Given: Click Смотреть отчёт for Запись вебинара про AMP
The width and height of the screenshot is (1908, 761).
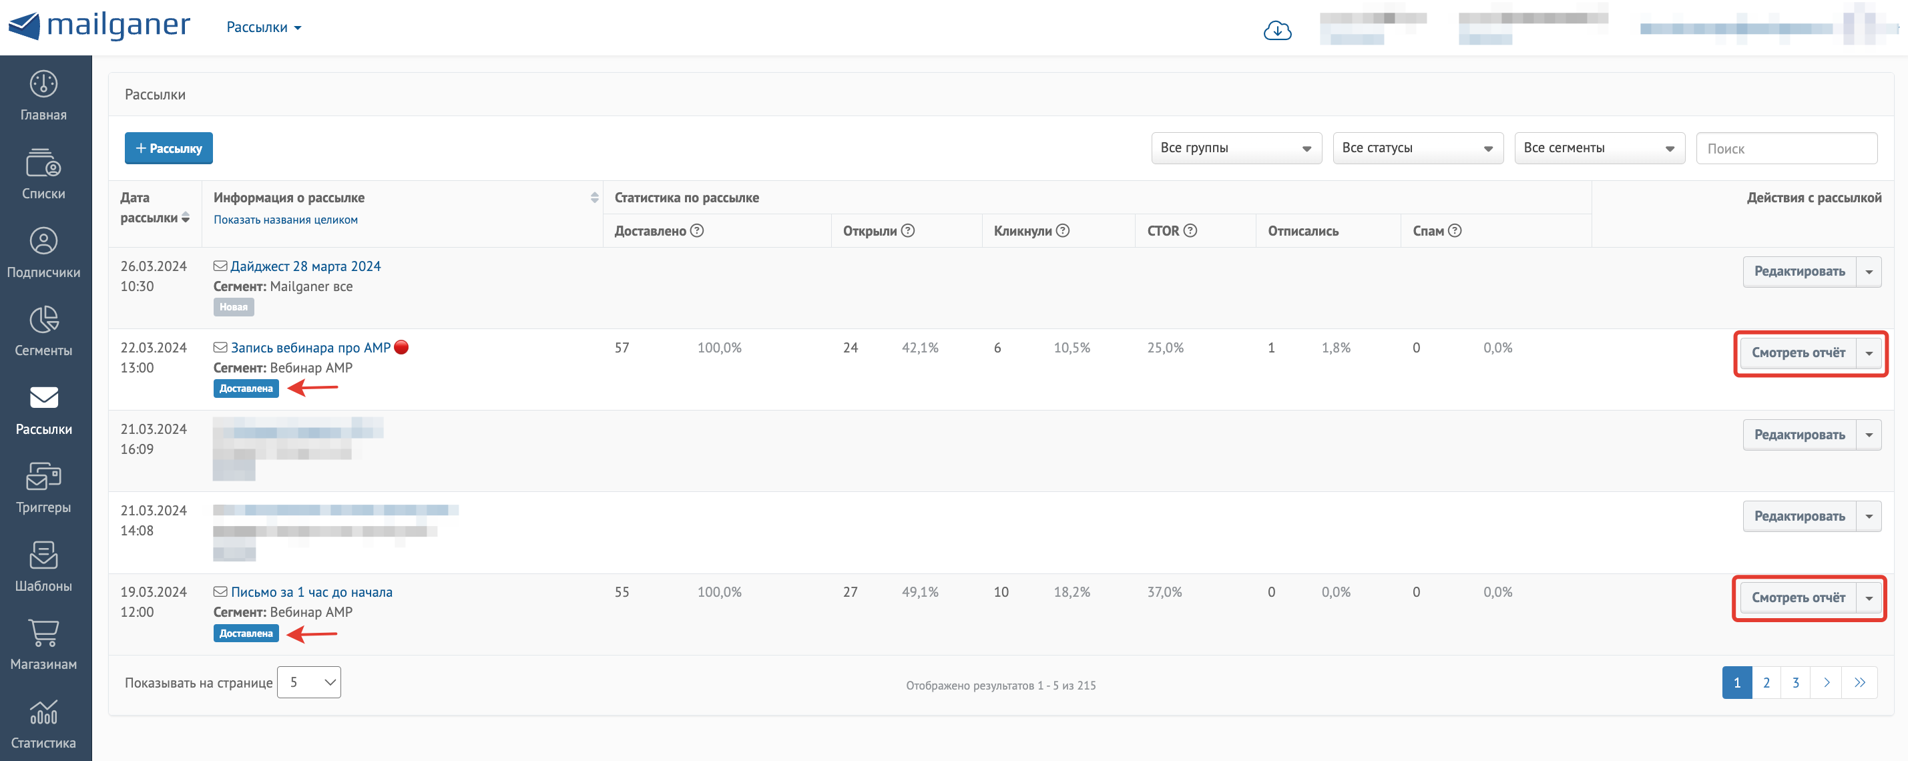Looking at the screenshot, I should [x=1798, y=353].
